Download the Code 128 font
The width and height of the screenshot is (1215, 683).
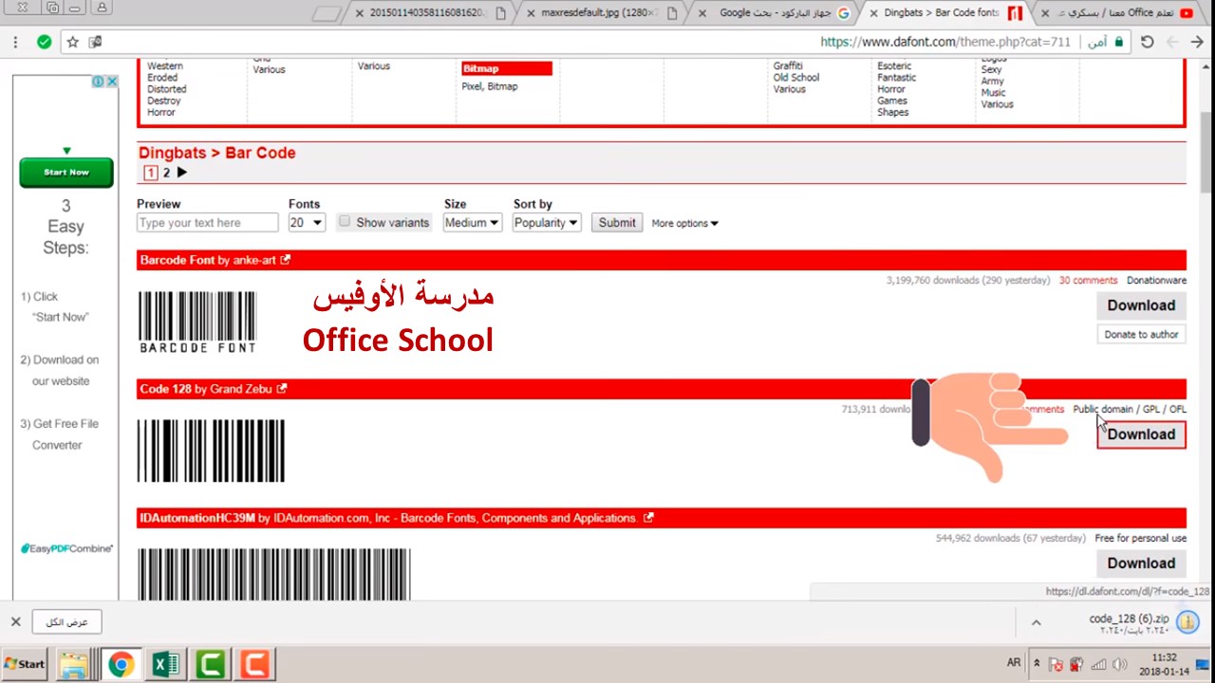click(1141, 434)
